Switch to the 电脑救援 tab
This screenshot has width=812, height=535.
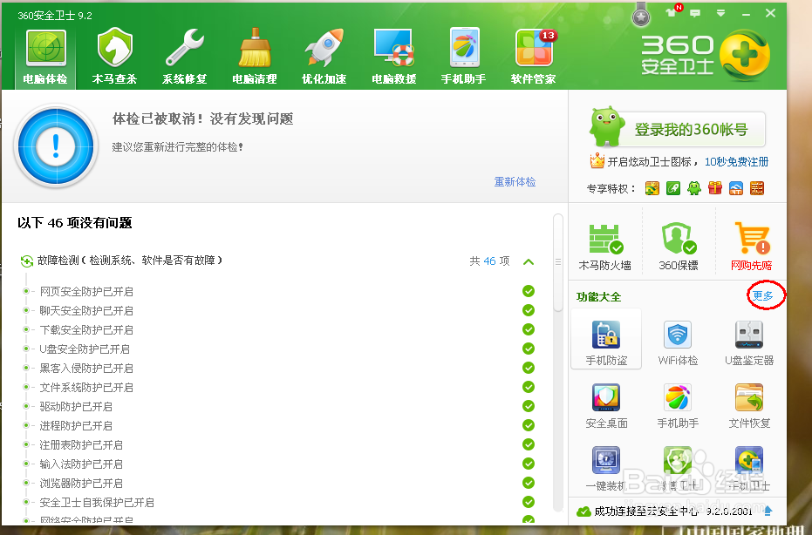(x=393, y=54)
